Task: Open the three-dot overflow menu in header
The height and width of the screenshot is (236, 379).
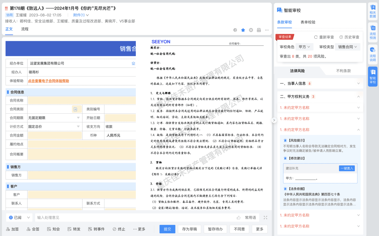Action: click(267, 30)
